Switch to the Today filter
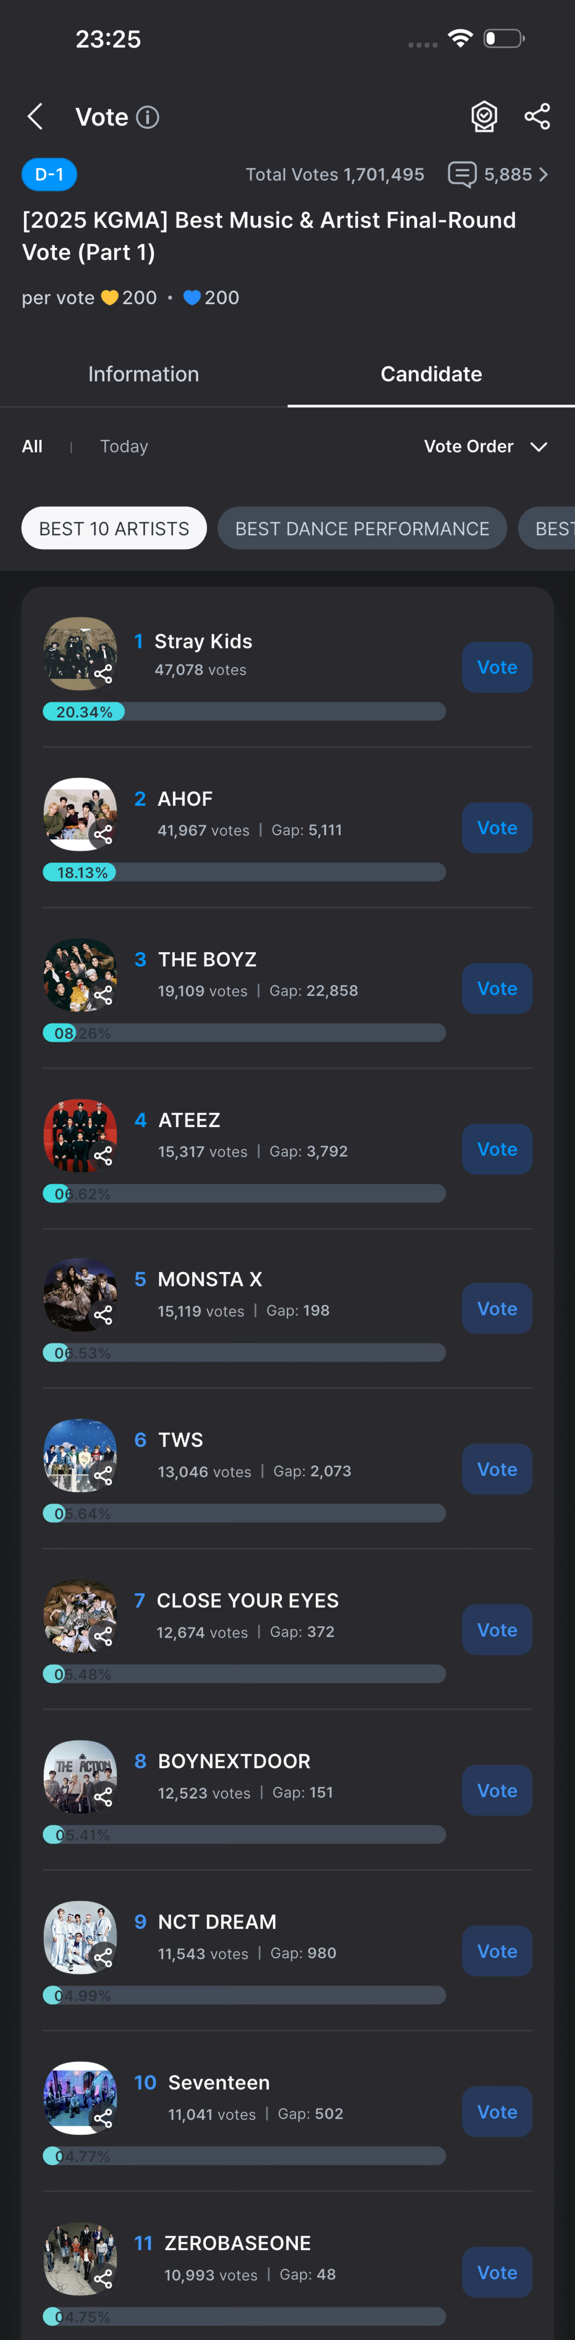Screen dimensions: 575x2340 point(124,446)
